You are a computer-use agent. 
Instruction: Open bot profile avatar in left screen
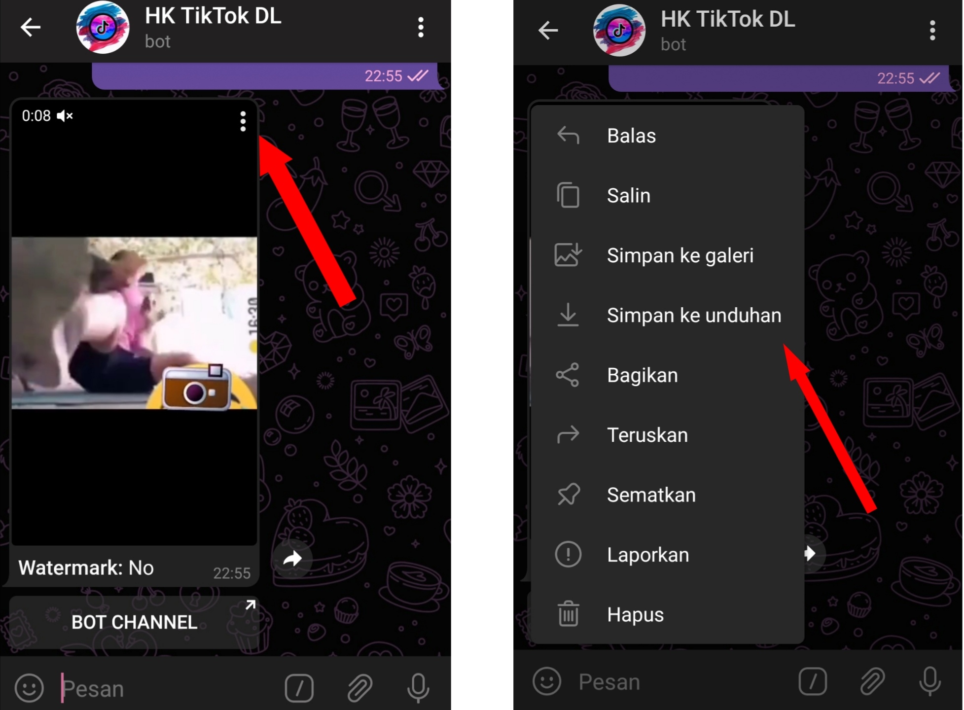click(103, 27)
